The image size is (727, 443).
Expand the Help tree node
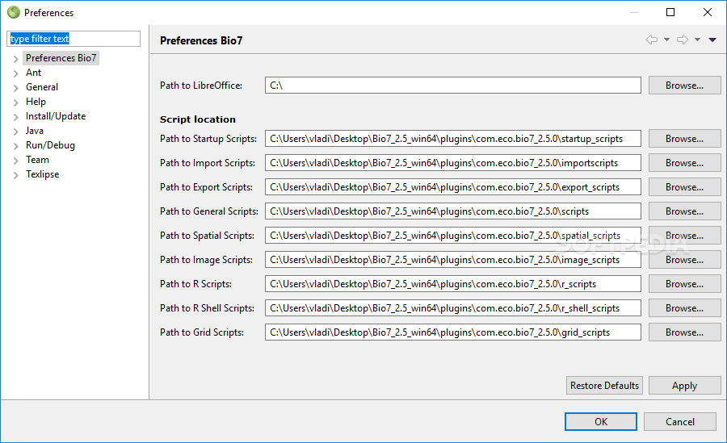(16, 102)
